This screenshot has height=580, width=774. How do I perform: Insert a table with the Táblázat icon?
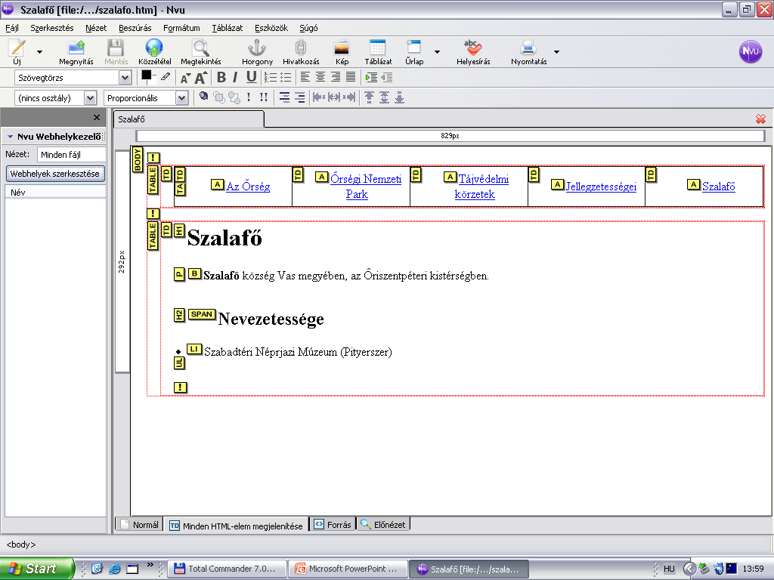tap(378, 51)
